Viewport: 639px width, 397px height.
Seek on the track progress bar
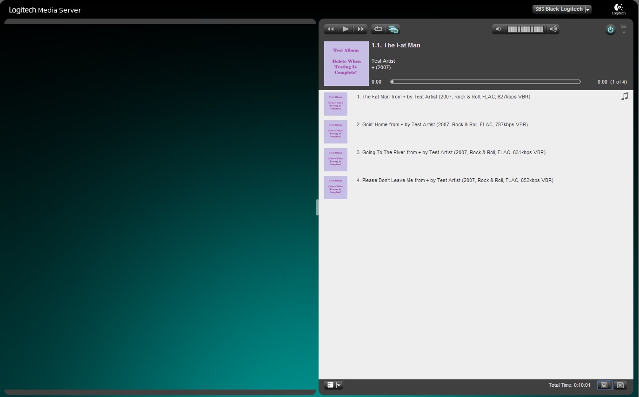[486, 82]
